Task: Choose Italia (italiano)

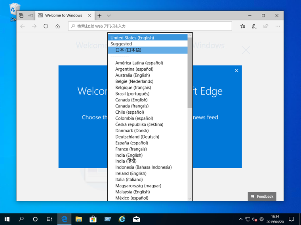Action: 148,180
